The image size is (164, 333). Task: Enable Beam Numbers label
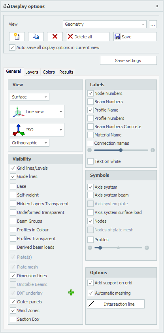pos(90,102)
